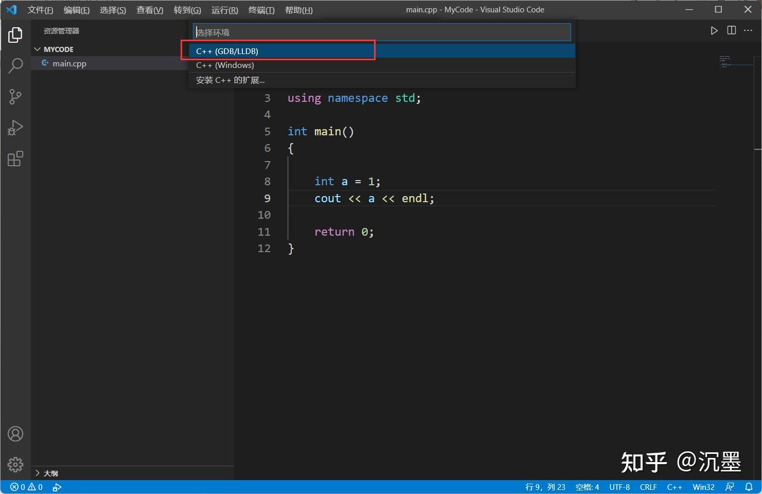
Task: Click the 'using namespace std;' line
Action: point(354,98)
